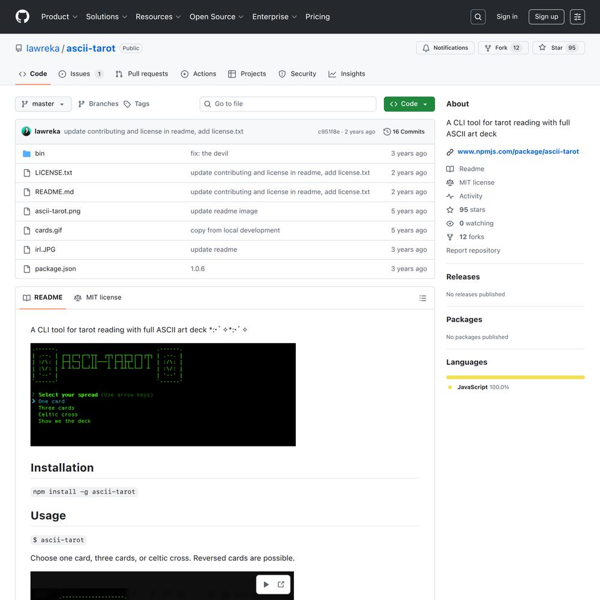Open the Pricing link
The width and height of the screenshot is (600, 600).
pos(317,17)
